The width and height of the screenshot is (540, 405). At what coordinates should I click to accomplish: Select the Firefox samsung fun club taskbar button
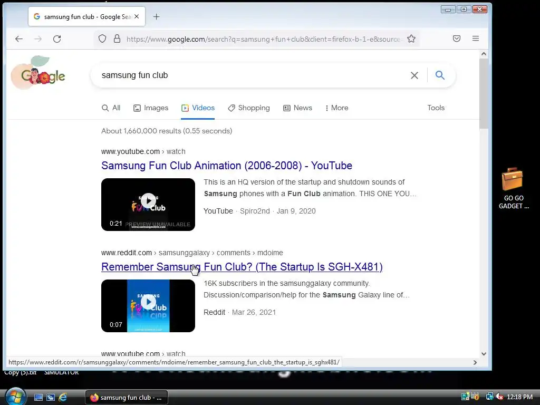(x=127, y=398)
